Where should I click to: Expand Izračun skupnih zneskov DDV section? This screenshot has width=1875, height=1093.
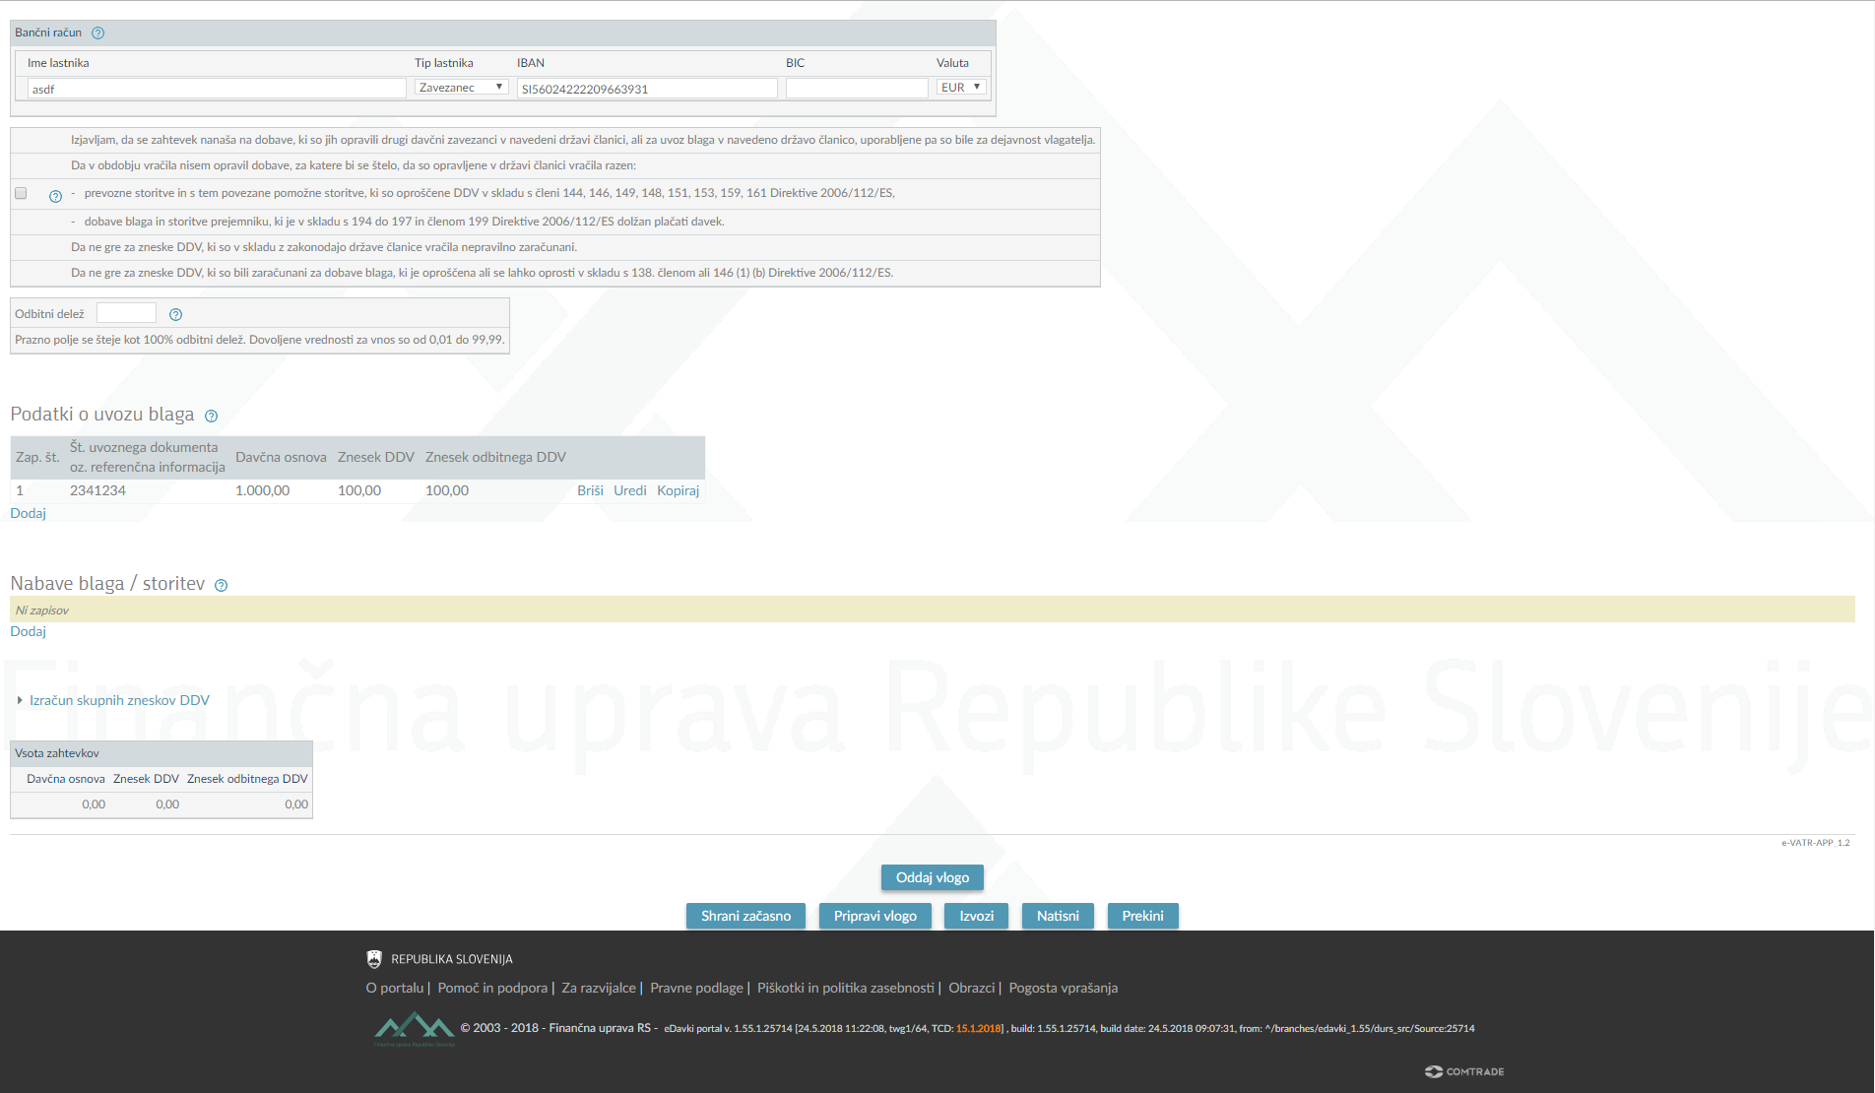click(119, 700)
